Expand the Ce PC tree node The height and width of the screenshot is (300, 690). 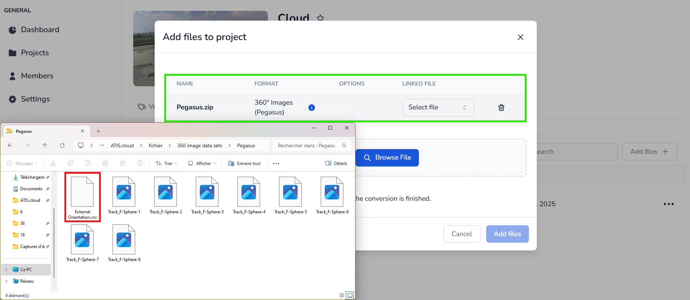click(6, 270)
